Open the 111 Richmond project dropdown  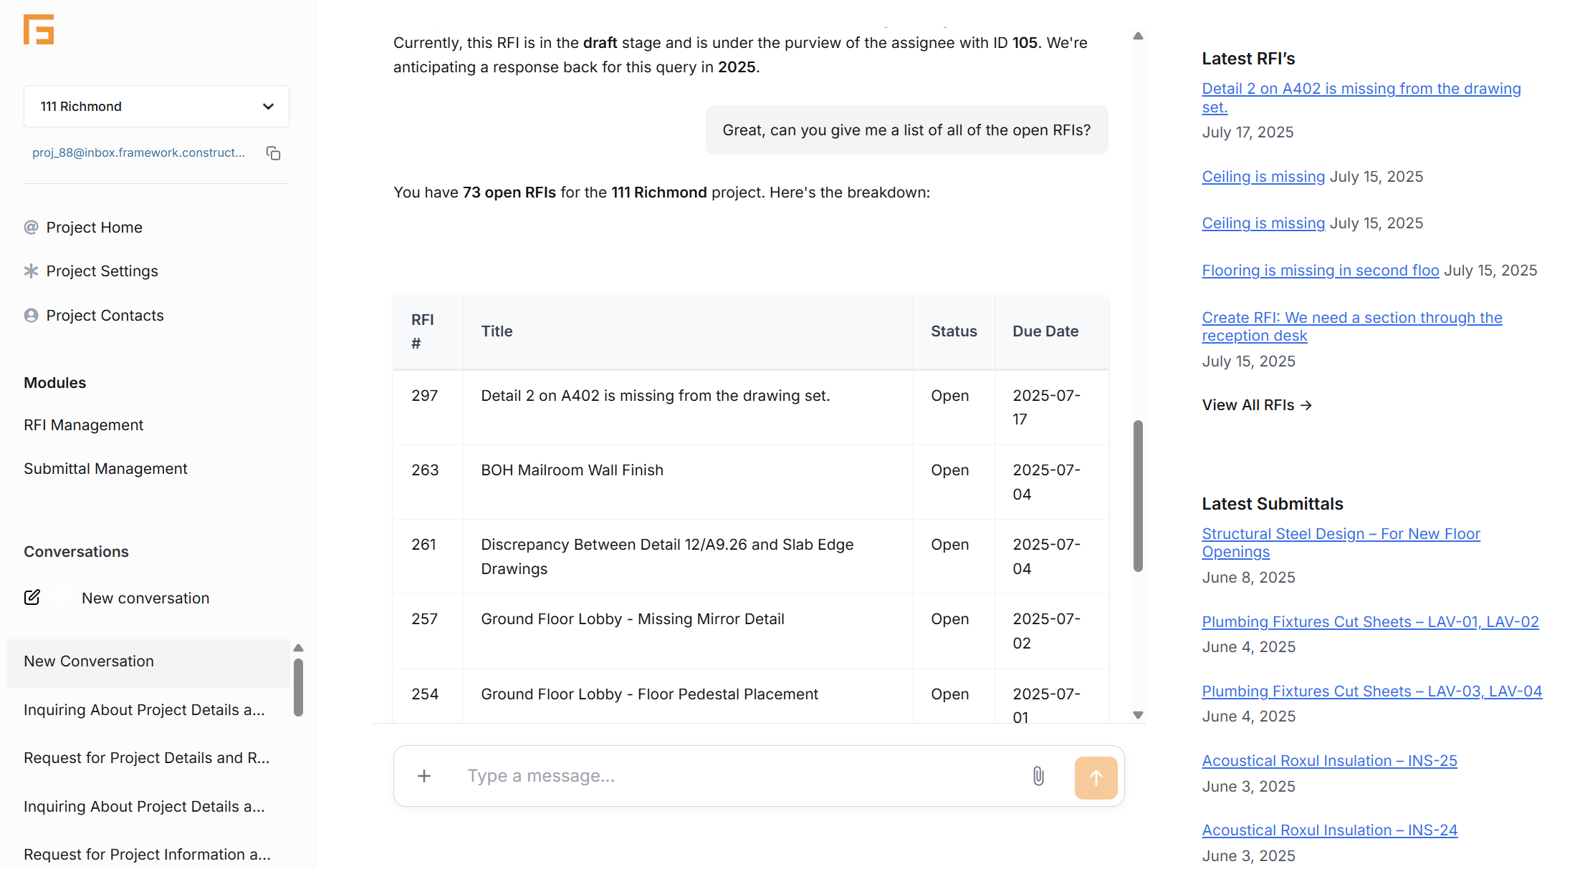[156, 107]
